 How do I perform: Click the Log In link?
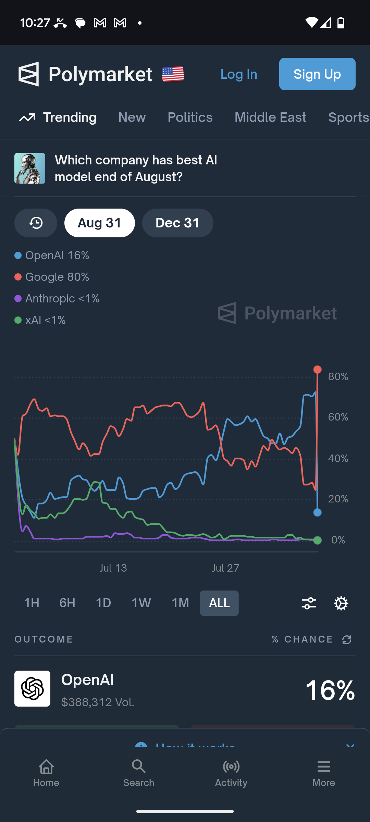click(239, 74)
